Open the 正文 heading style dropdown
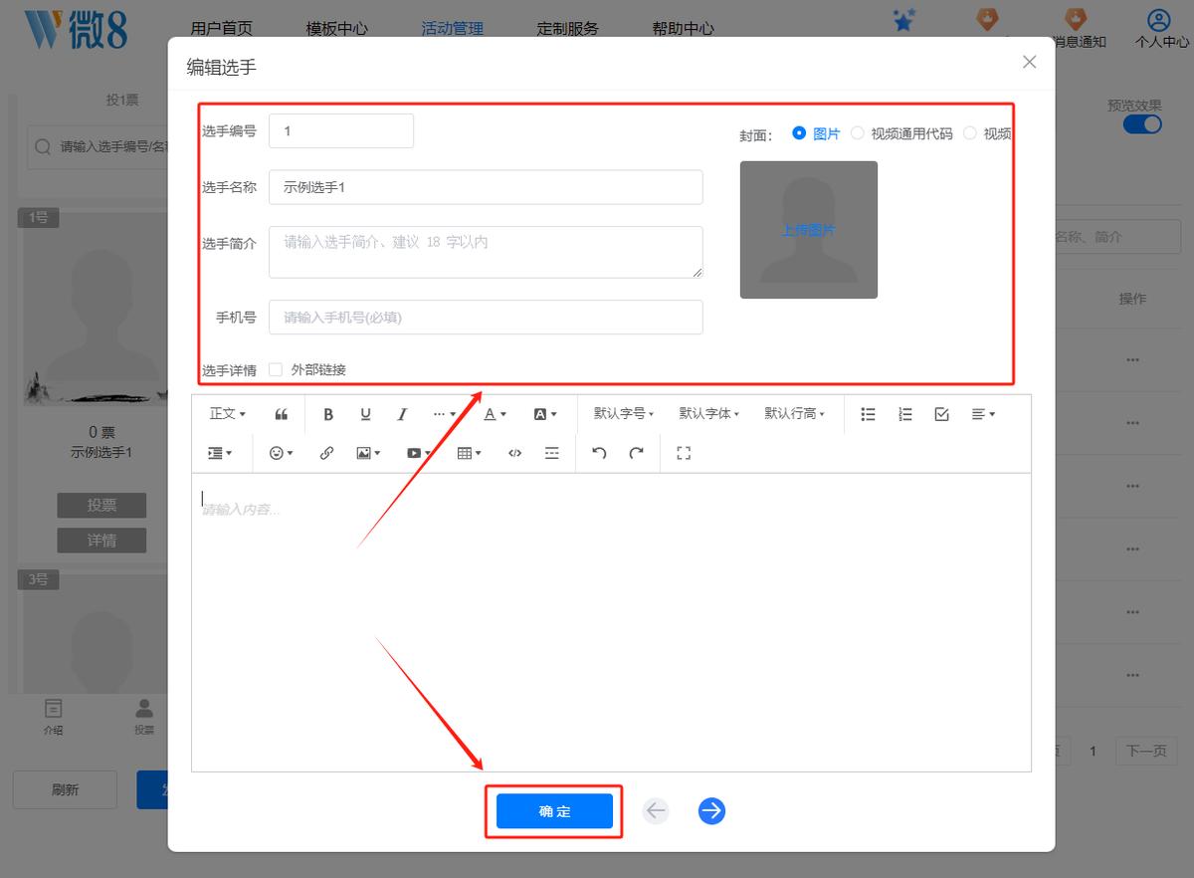Image resolution: width=1194 pixels, height=878 pixels. click(227, 414)
